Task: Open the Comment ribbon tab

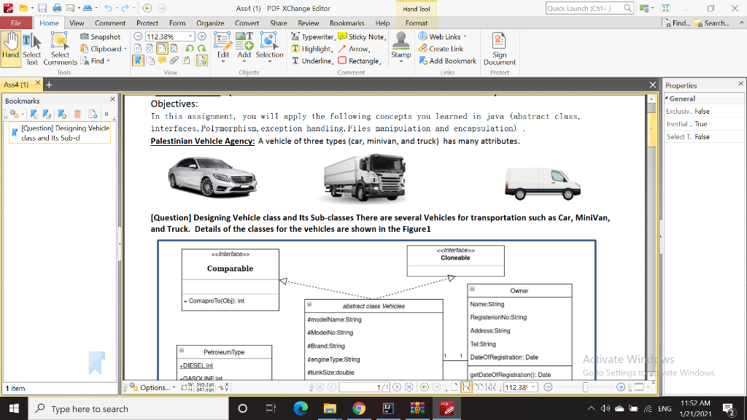Action: pos(110,23)
